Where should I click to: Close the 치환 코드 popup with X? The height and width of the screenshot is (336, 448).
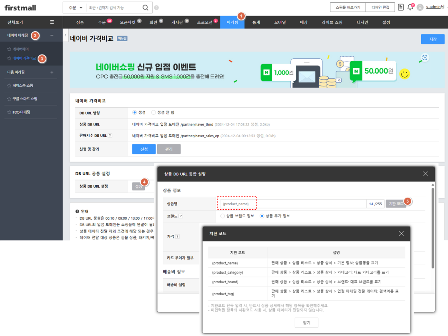coord(402,234)
